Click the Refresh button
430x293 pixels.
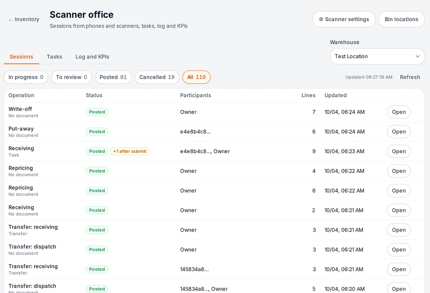tap(410, 77)
